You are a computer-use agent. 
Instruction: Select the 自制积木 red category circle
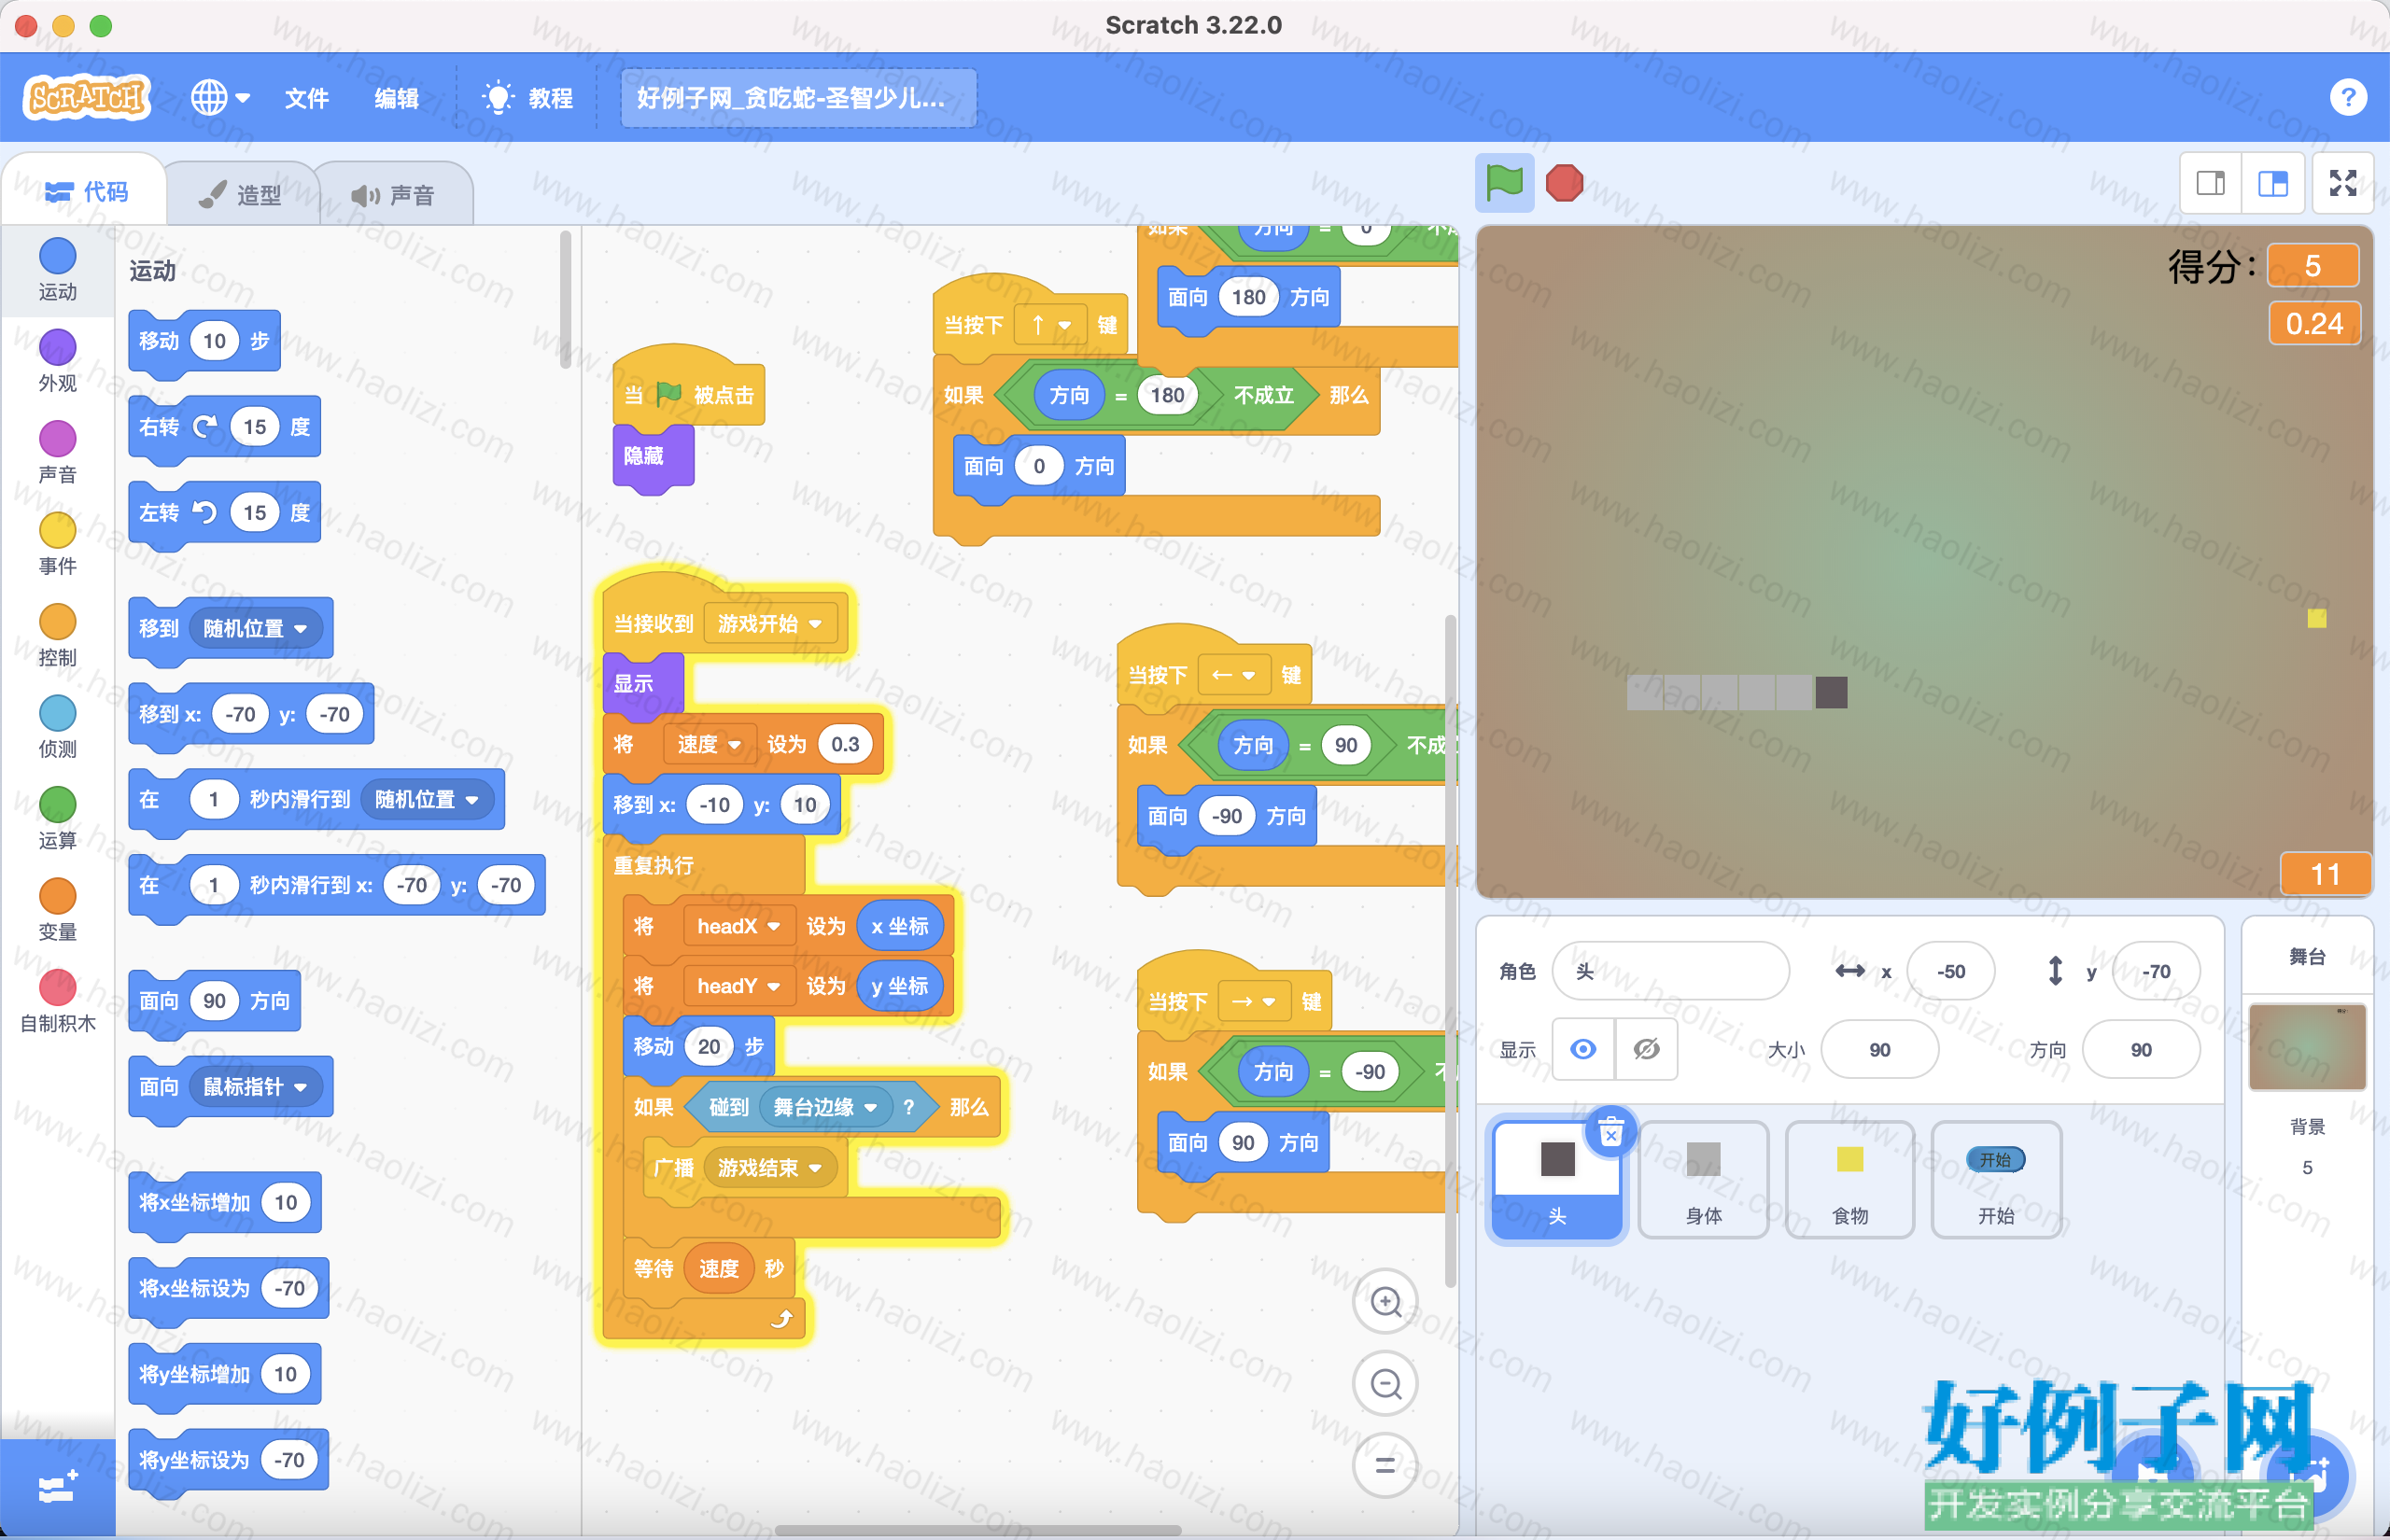tap(57, 988)
